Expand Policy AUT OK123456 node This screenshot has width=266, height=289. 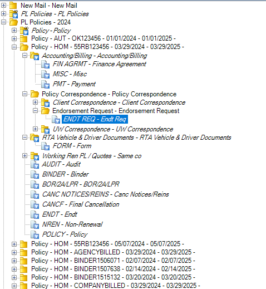(14, 38)
